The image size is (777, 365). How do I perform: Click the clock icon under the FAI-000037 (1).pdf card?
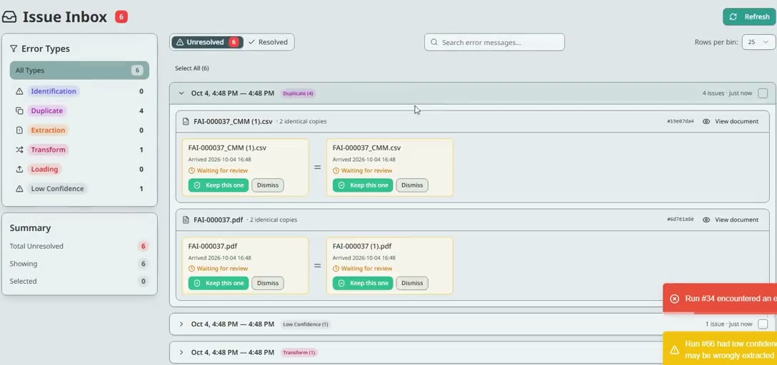(x=336, y=269)
